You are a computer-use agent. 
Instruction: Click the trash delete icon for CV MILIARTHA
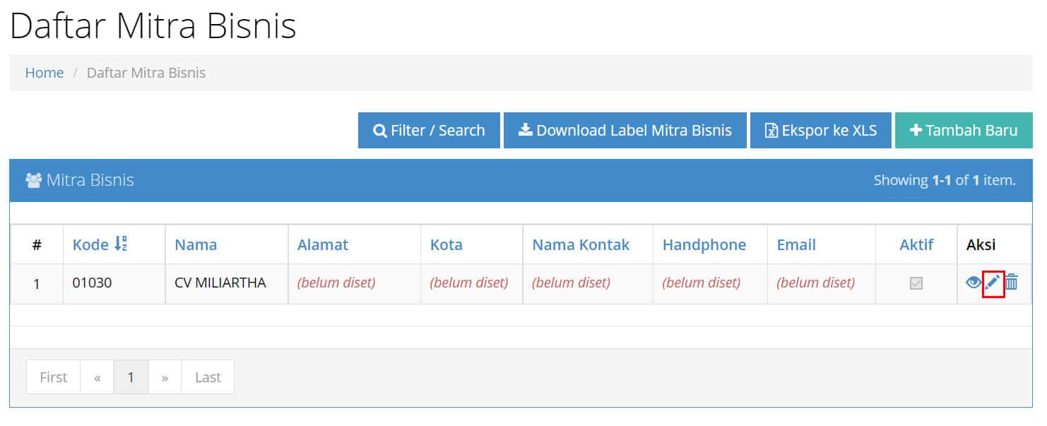(x=1012, y=283)
